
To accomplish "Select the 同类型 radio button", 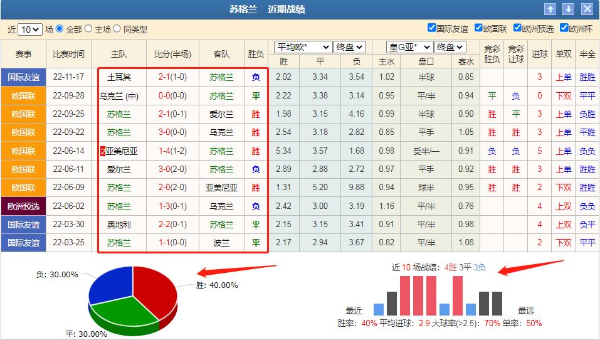I will tap(117, 29).
